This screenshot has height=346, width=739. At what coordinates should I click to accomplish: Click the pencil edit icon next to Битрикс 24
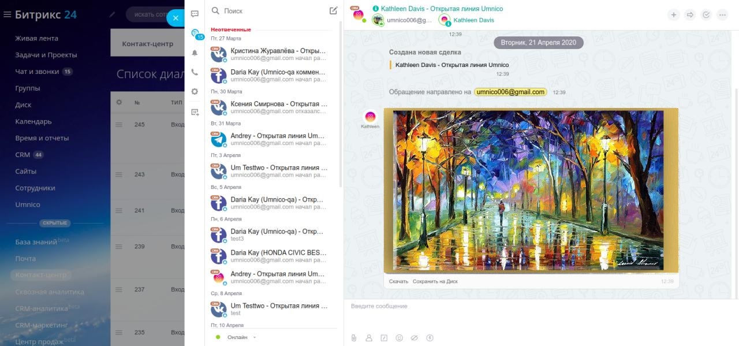coord(112,14)
